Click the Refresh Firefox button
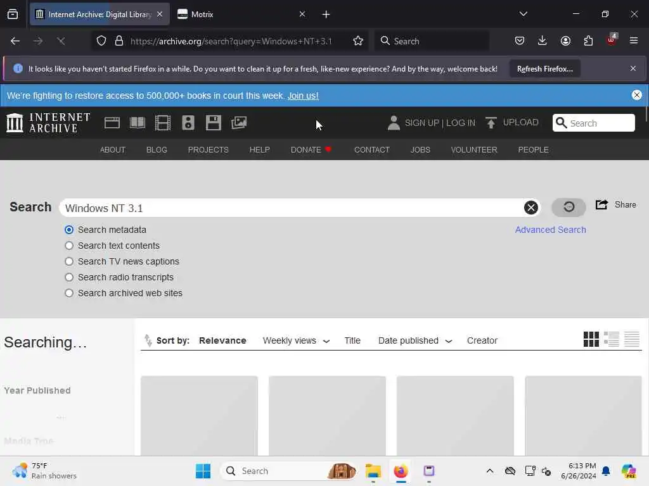Screen dimensions: 649x486 coord(544,69)
